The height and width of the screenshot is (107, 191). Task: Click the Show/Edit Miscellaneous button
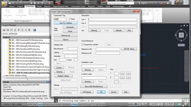click(x=94, y=86)
